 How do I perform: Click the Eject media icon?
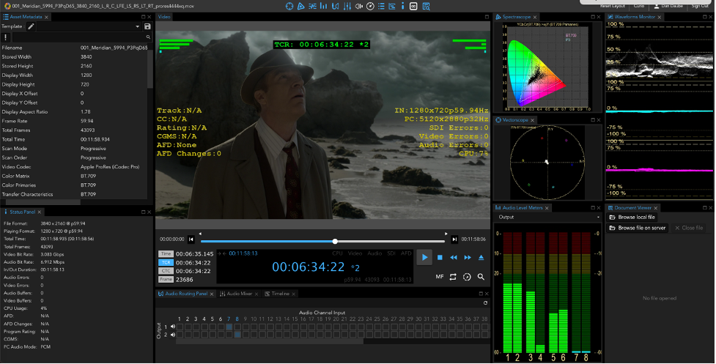481,258
